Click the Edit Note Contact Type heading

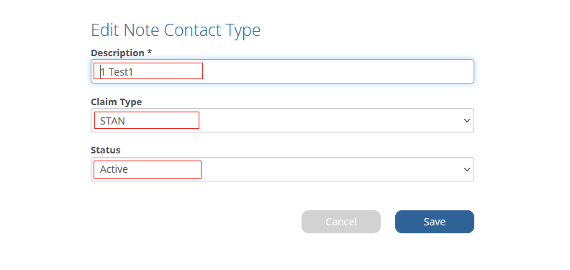(x=176, y=30)
